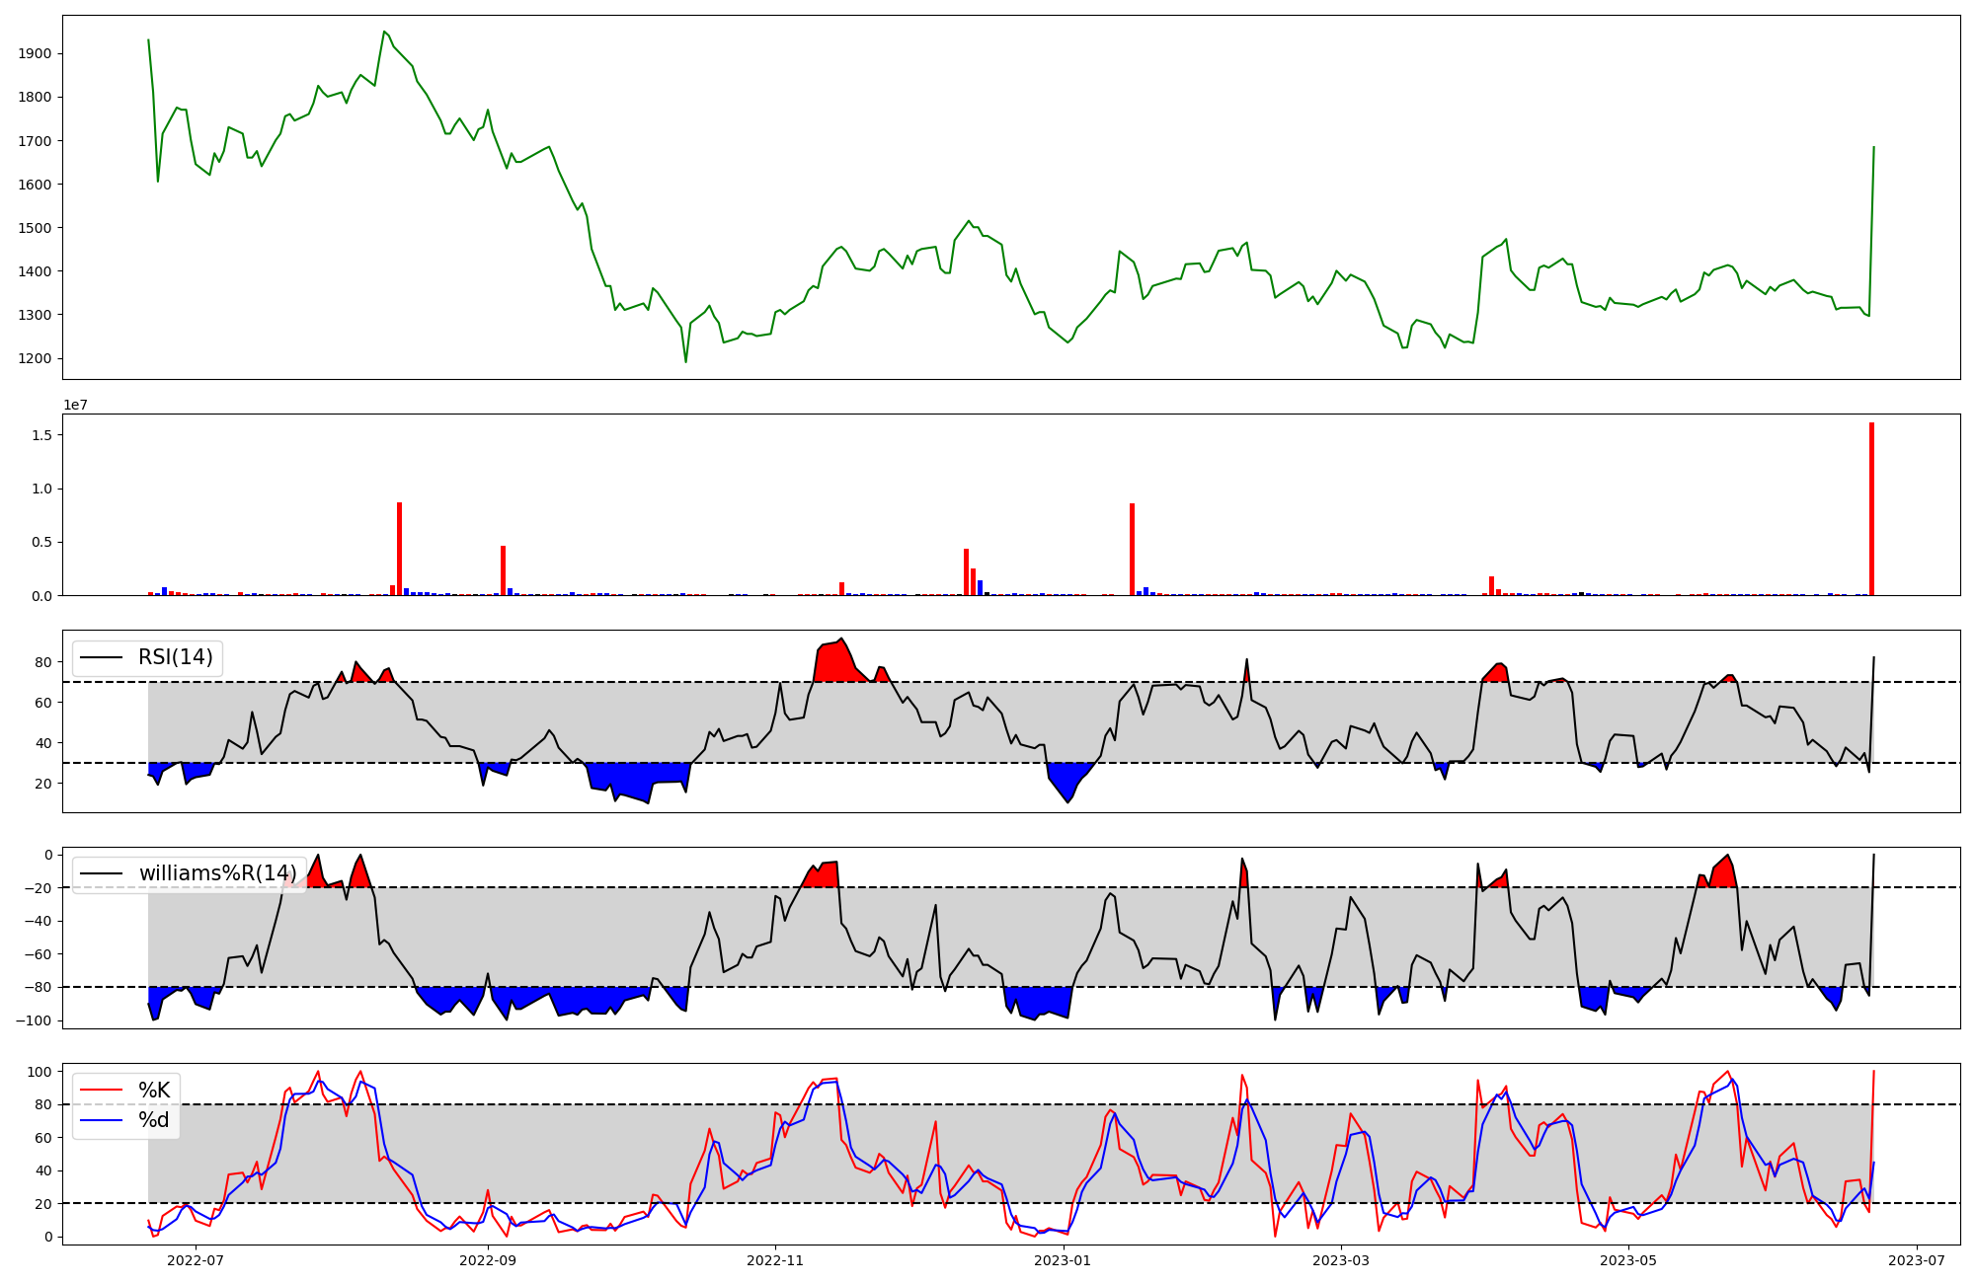The height and width of the screenshot is (1283, 1975).
Task: Click the 2023-07 date tick label
Action: [1916, 1260]
